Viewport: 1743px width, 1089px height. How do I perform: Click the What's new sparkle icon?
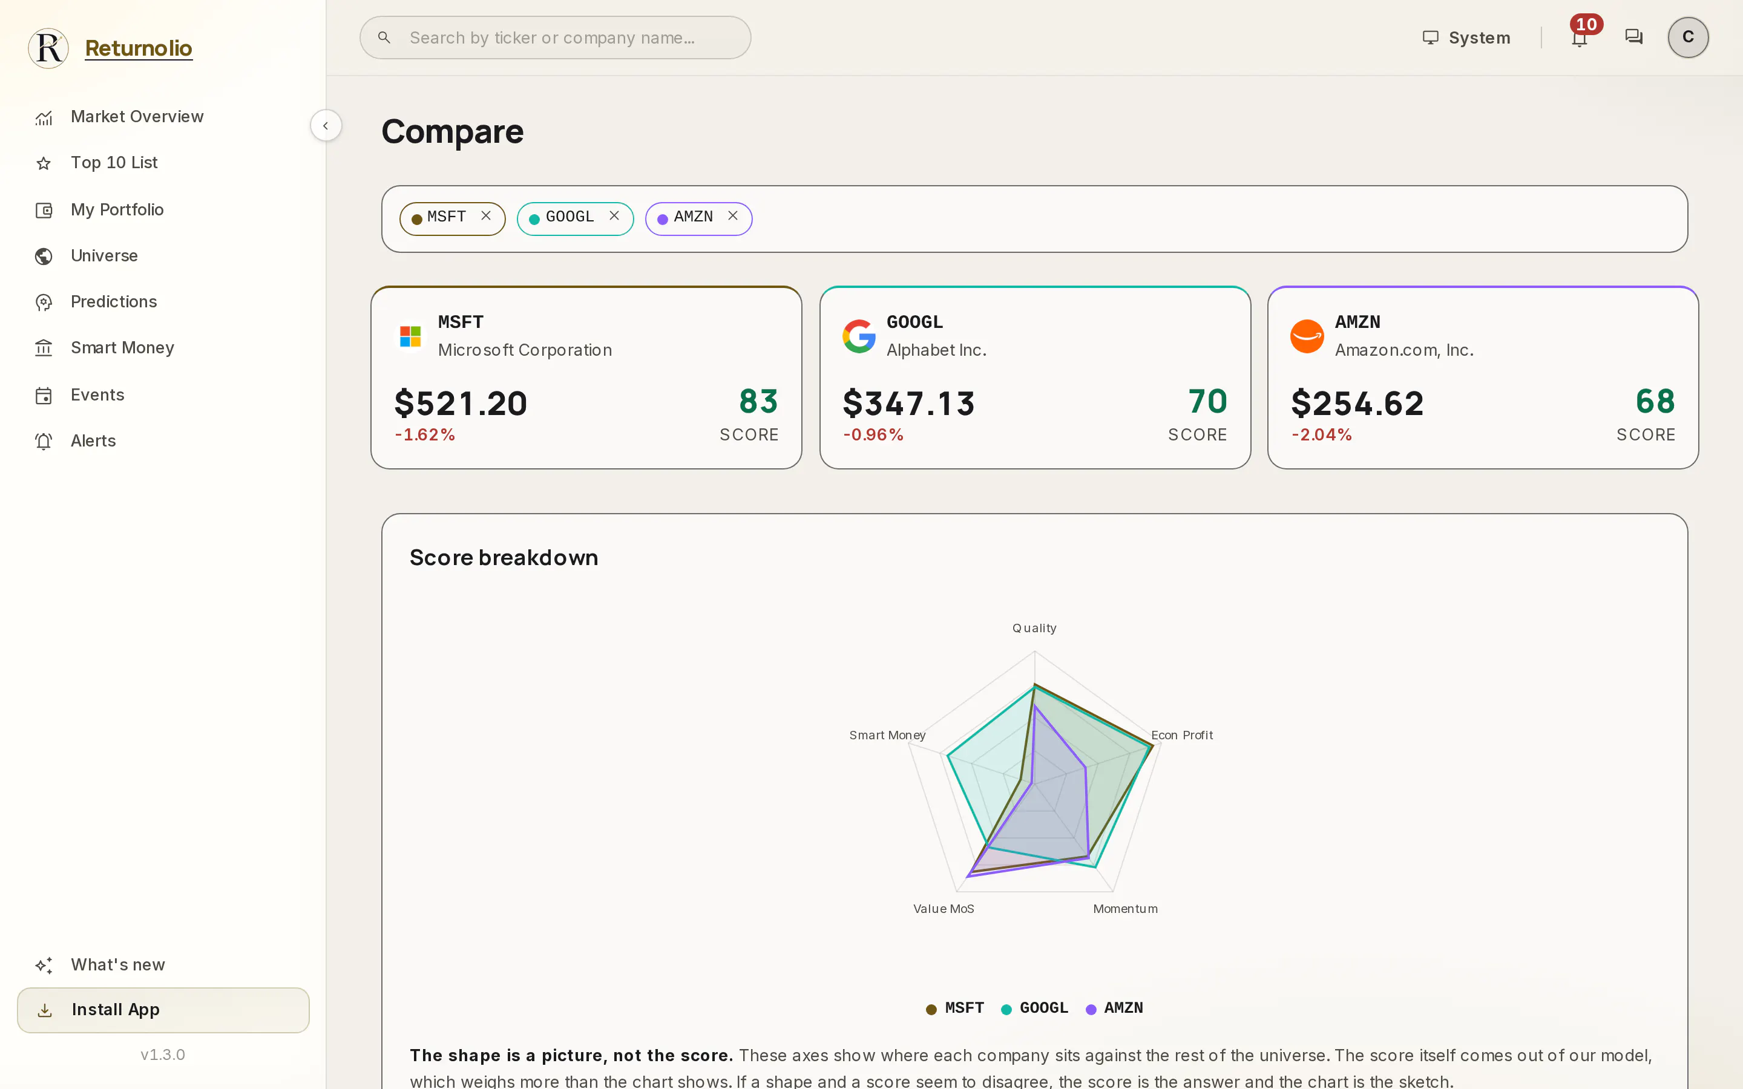tap(44, 965)
